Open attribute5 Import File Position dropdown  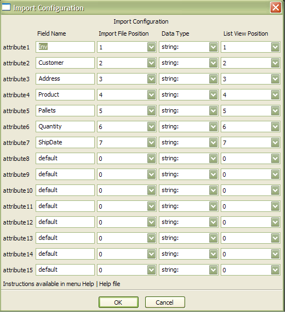[152, 110]
